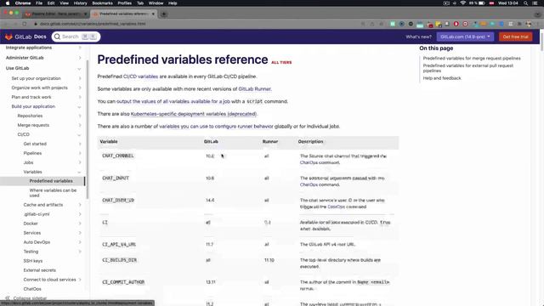Viewport: 544px width, 306px height.
Task: Click the CI_BUILDS_DIR variable name
Action: [x=119, y=260]
